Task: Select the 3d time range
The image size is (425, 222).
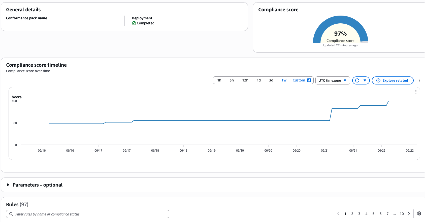Action: [x=271, y=80]
